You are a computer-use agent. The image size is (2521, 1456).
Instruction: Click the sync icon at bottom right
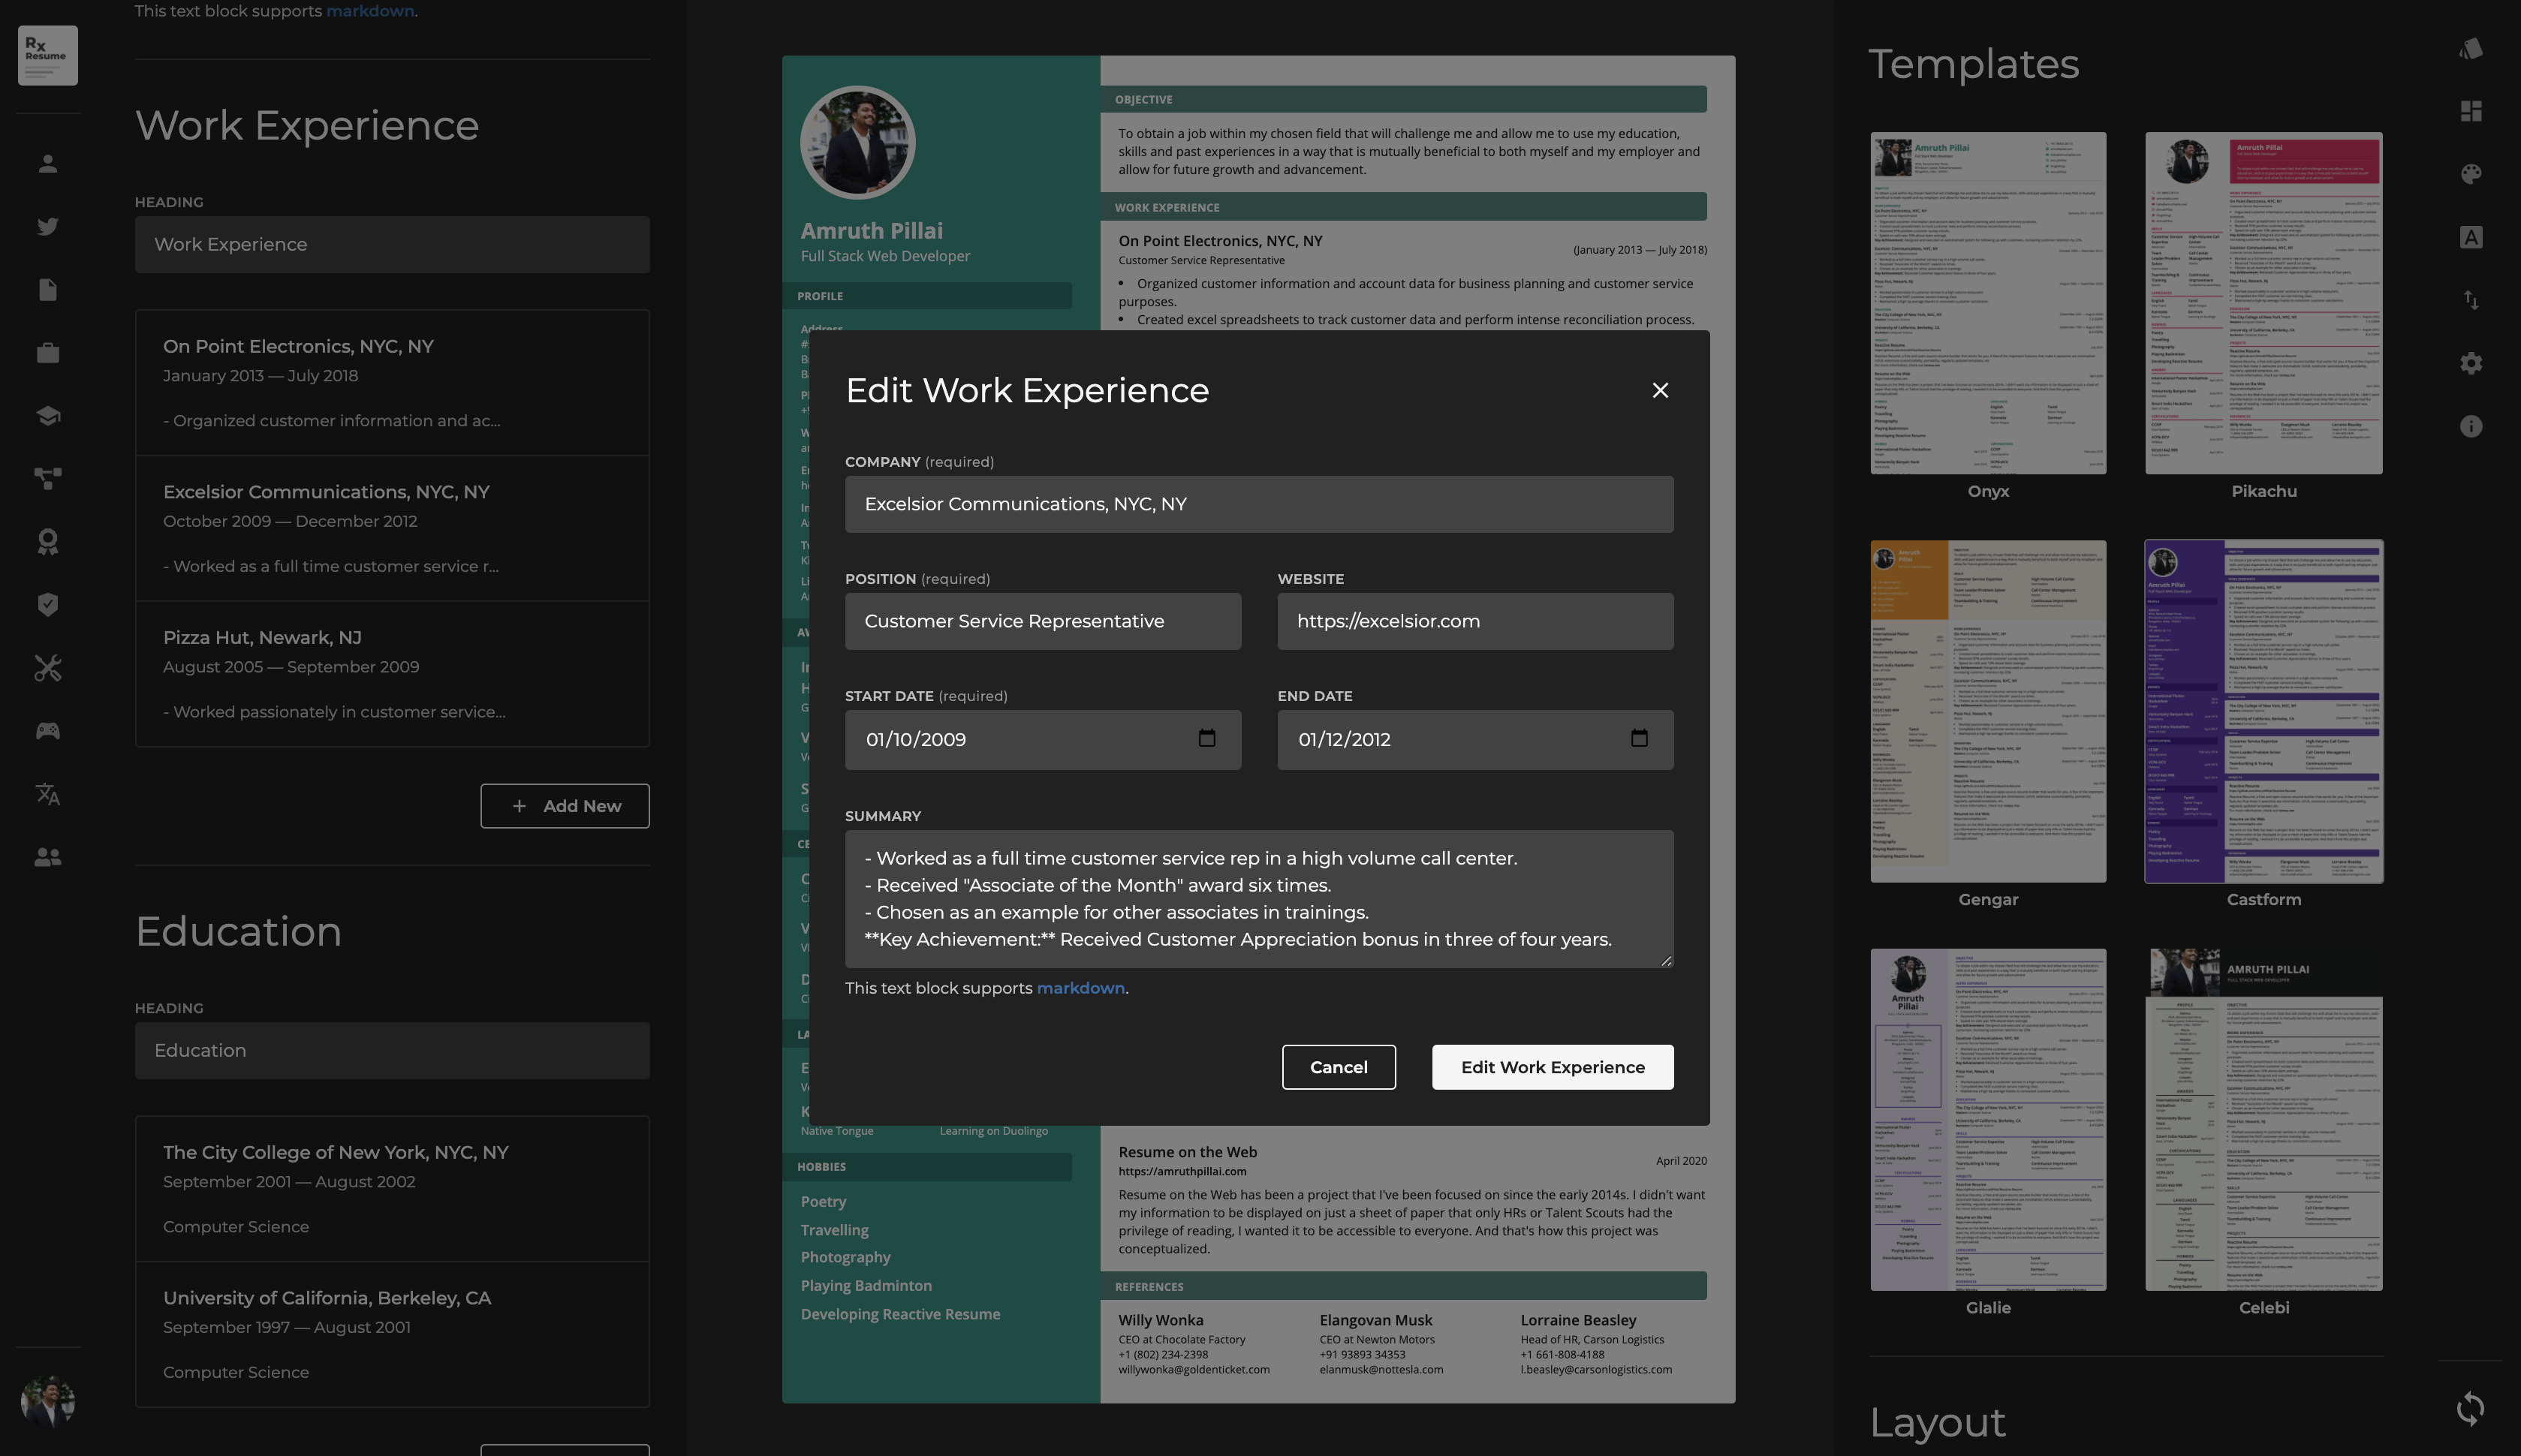[2470, 1408]
